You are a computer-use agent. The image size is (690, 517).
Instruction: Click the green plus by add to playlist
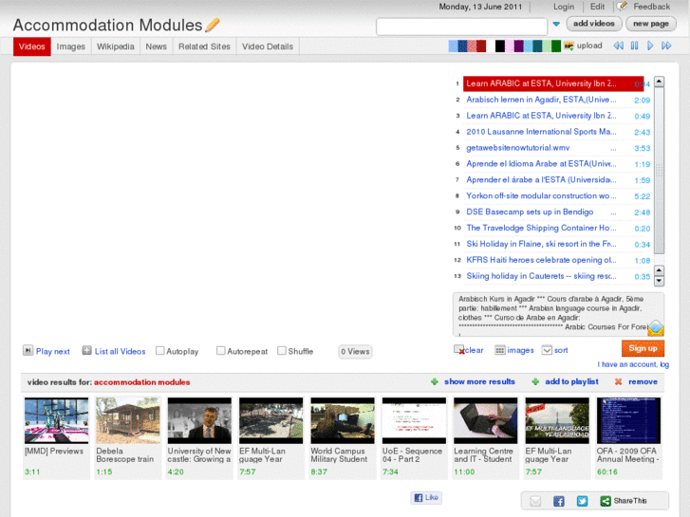pyautogui.click(x=535, y=382)
